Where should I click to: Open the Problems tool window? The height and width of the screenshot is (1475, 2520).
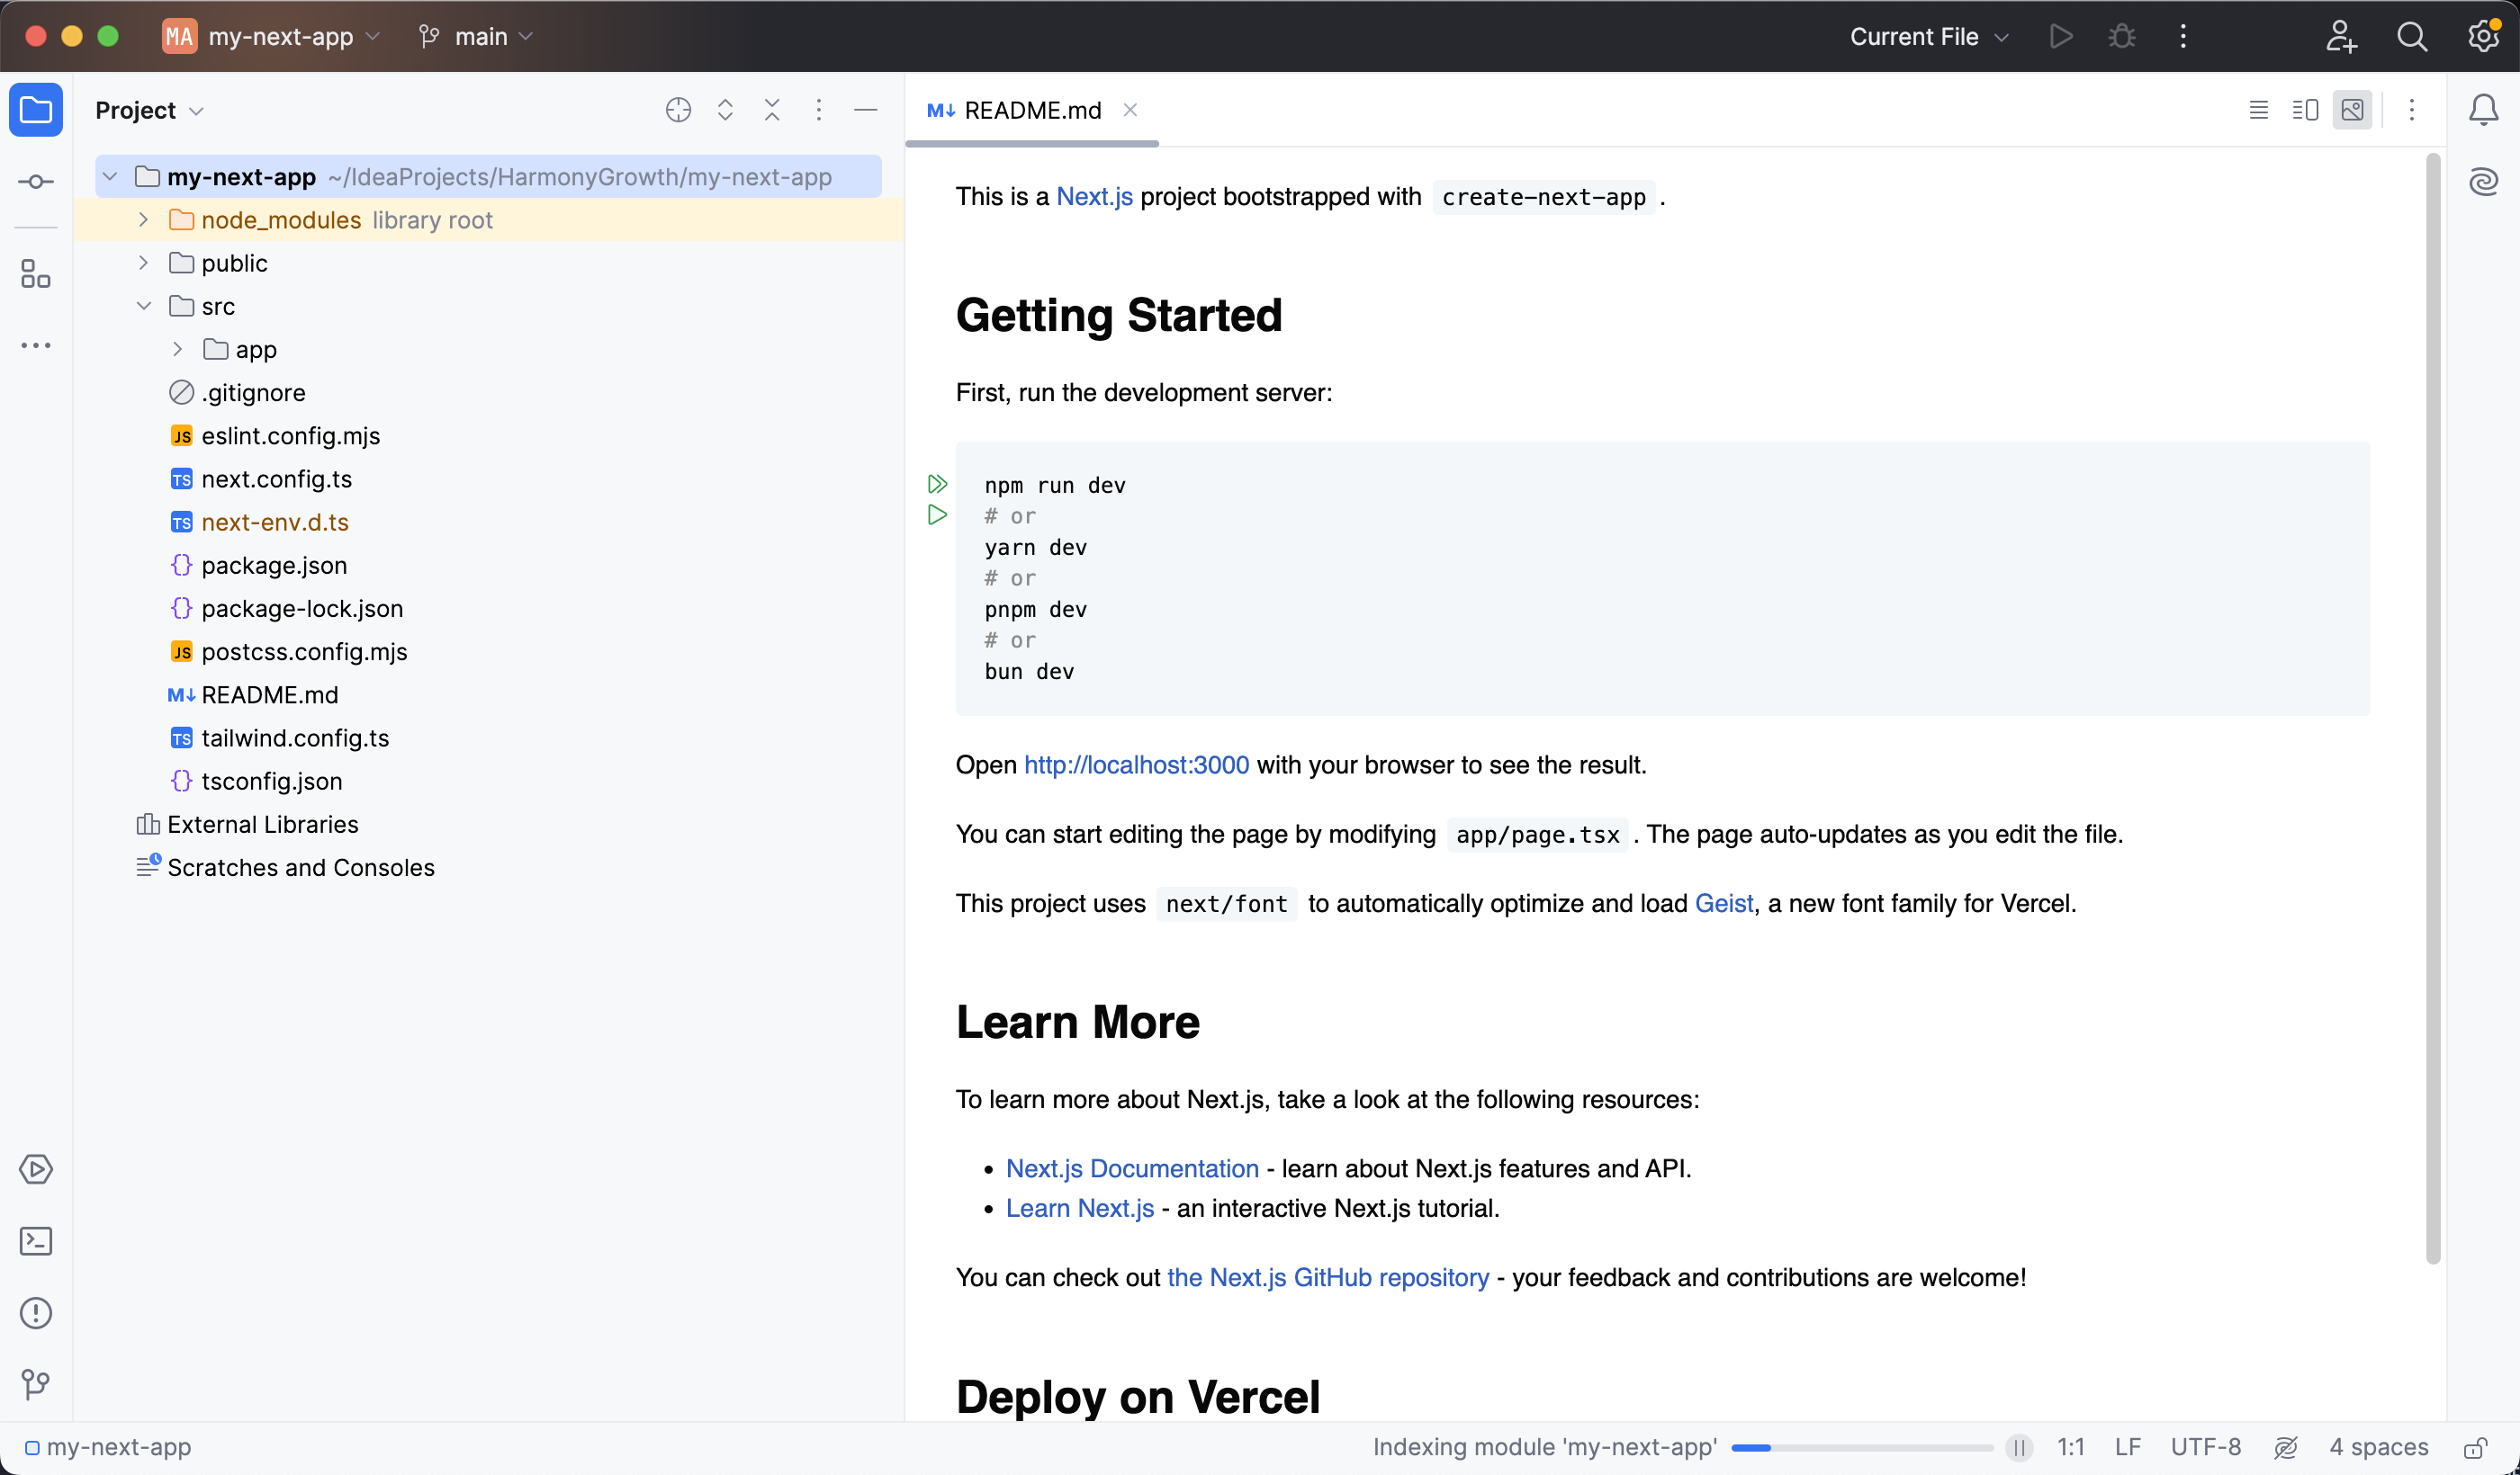tap(36, 1312)
